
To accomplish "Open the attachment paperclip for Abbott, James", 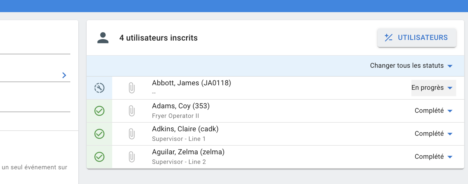I will (x=131, y=88).
